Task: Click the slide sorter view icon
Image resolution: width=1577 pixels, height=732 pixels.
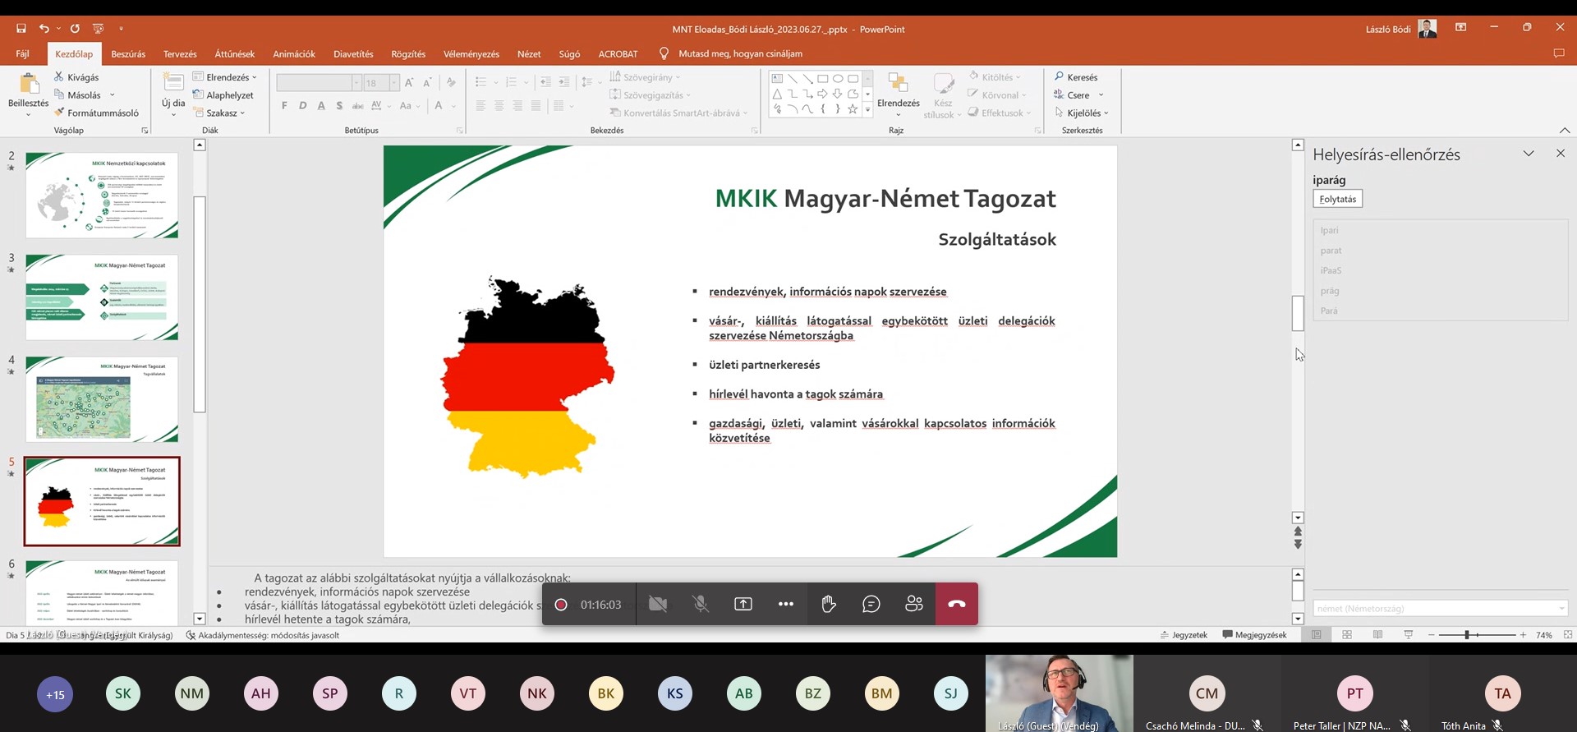Action: pyautogui.click(x=1347, y=635)
